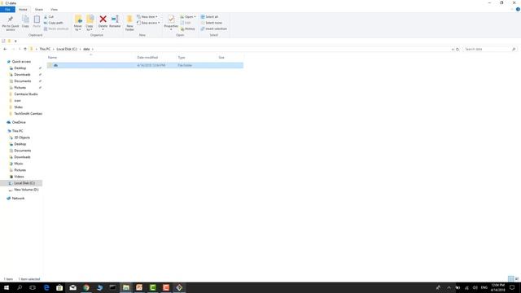521x293 pixels.
Task: Open Task View from taskbar
Action: [x=33, y=287]
